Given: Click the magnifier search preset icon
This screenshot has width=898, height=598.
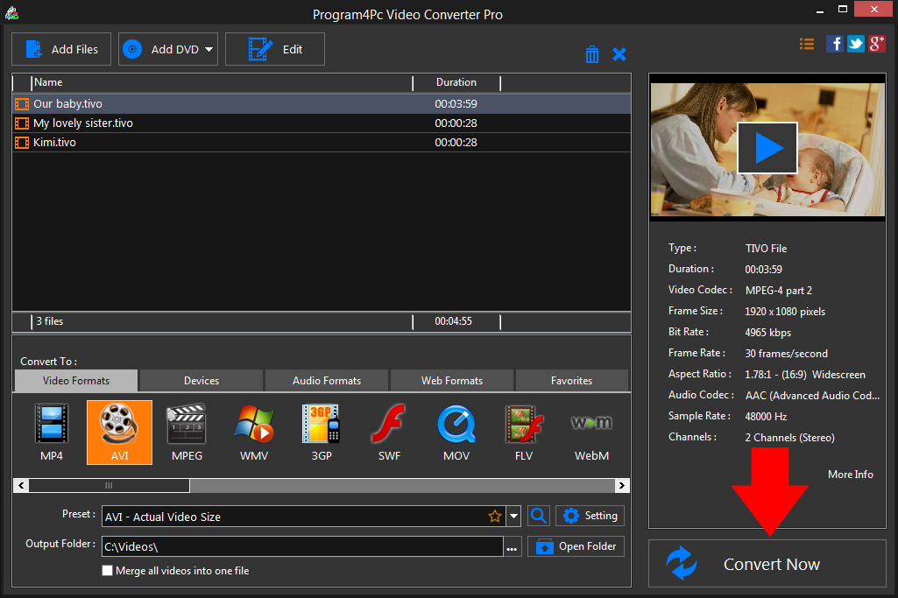Looking at the screenshot, I should [x=538, y=516].
